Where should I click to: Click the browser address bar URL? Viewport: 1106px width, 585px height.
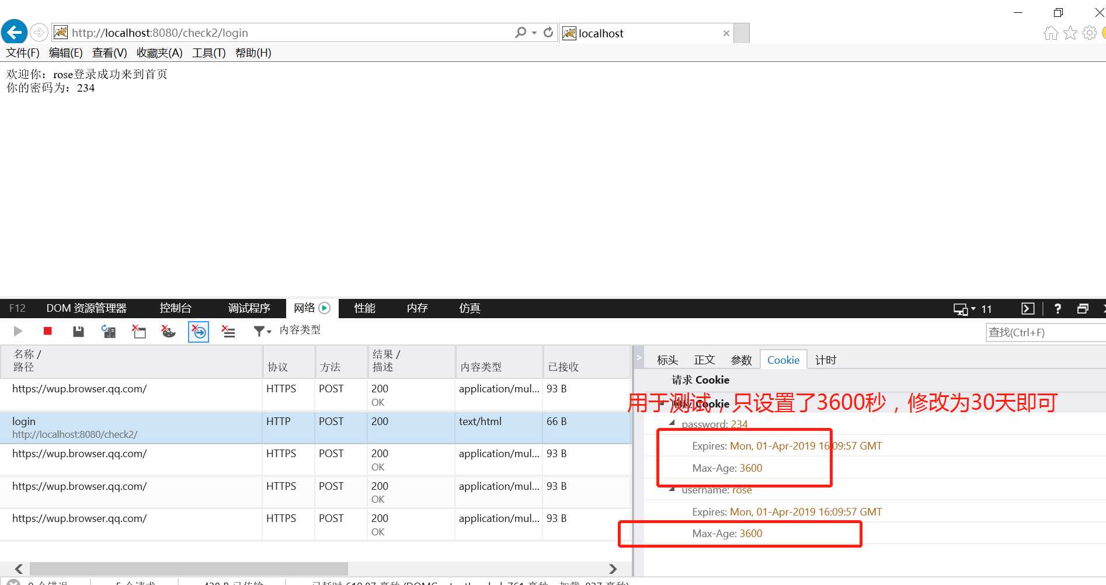[160, 33]
